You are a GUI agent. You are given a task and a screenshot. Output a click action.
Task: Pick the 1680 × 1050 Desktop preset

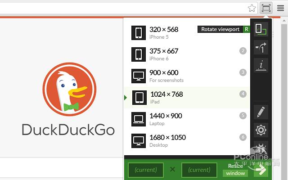pyautogui.click(x=187, y=141)
